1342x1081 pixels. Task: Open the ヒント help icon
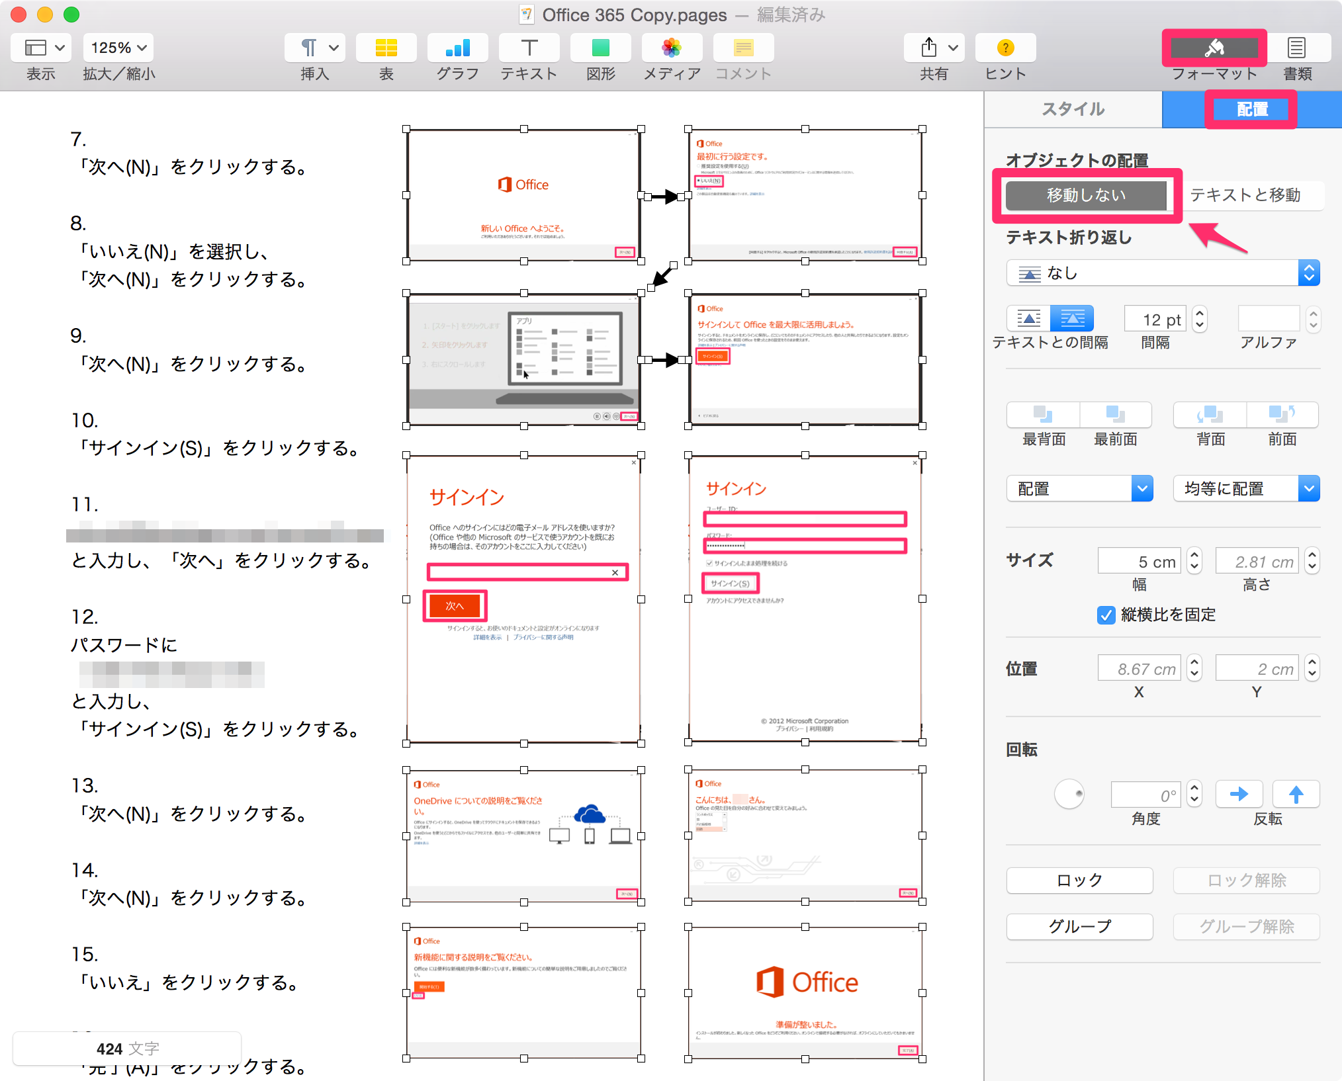click(1005, 48)
